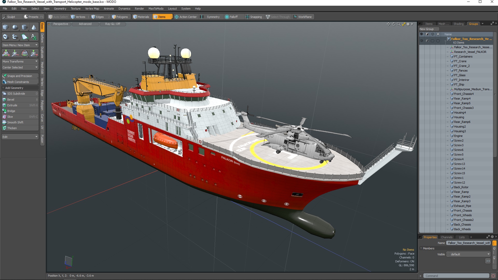Click the Advanced shading button

[85, 24]
